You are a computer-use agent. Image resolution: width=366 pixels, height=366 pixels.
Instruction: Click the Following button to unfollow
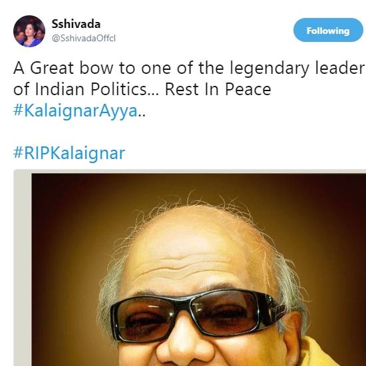pyautogui.click(x=328, y=30)
